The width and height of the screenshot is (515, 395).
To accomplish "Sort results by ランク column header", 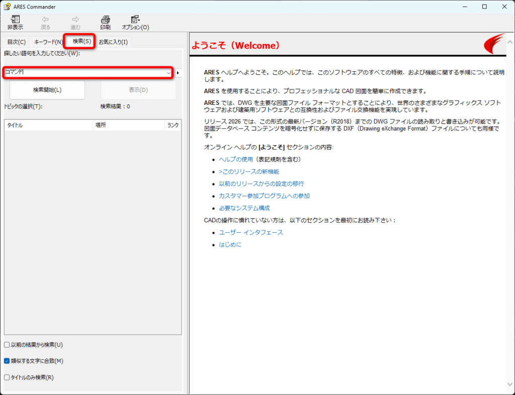I will point(173,125).
